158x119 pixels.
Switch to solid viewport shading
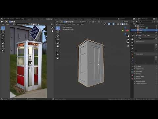pos(123,24)
